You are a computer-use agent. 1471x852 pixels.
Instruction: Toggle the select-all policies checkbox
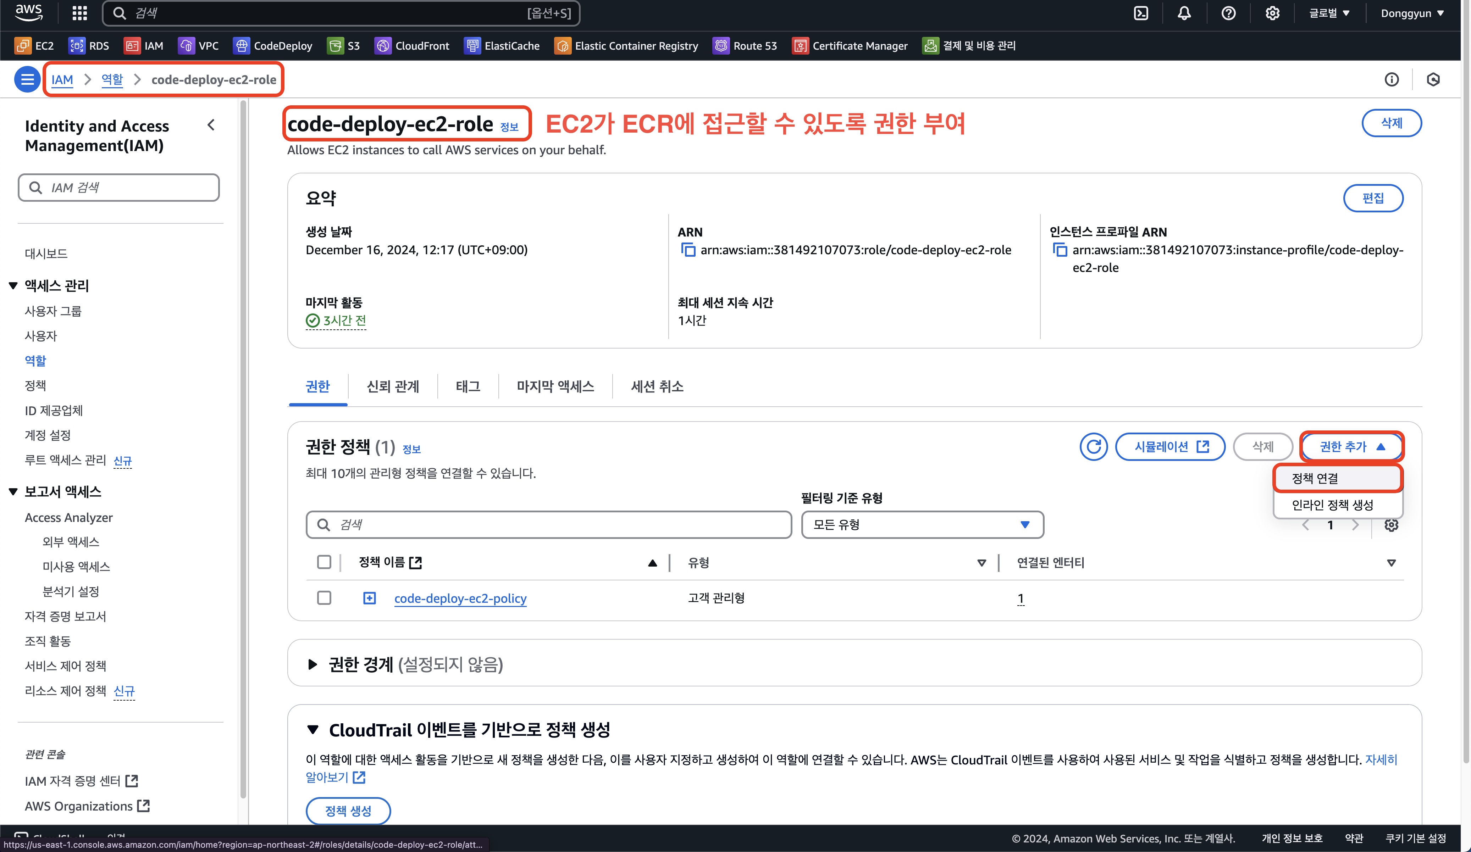(x=324, y=563)
